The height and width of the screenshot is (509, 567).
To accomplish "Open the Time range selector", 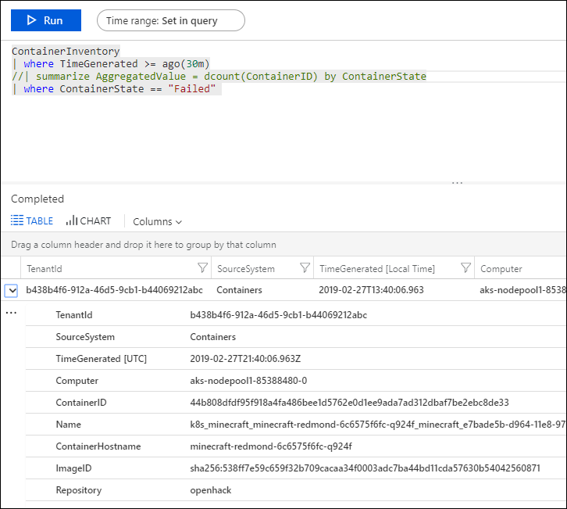I will point(170,21).
